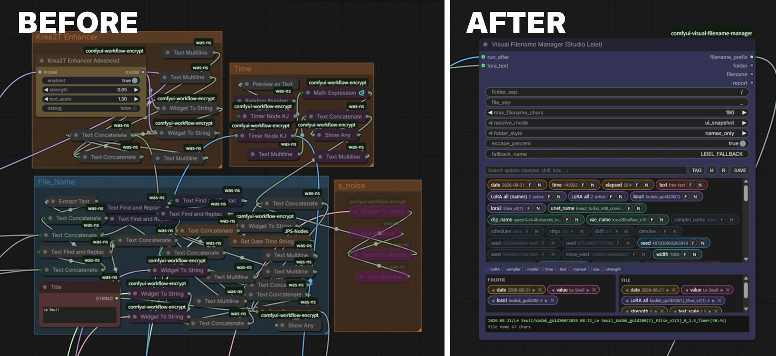Toggle the enabled switch in Krea2T Enhancer Advanced

coord(135,81)
